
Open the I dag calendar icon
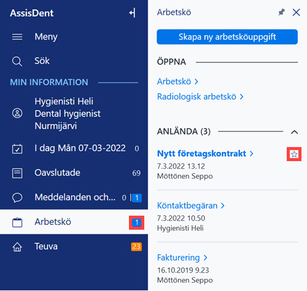[17, 148]
